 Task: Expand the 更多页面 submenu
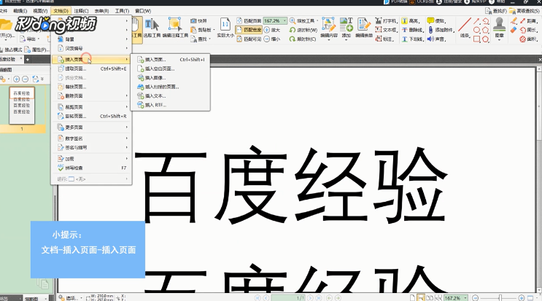(92, 127)
